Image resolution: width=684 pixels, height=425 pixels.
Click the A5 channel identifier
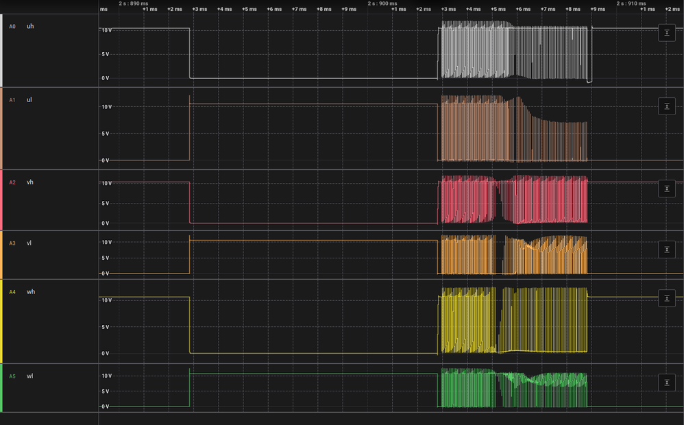[12, 376]
